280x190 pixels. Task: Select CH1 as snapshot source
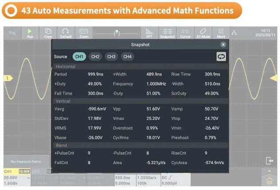(x=79, y=57)
